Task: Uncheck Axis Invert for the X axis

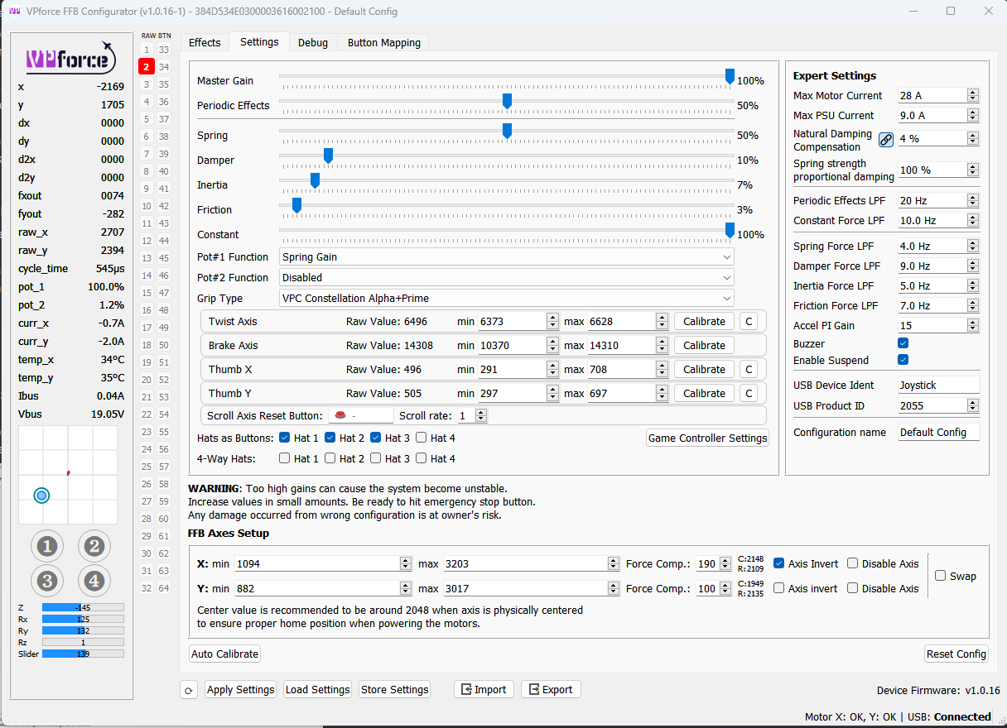Action: (779, 563)
